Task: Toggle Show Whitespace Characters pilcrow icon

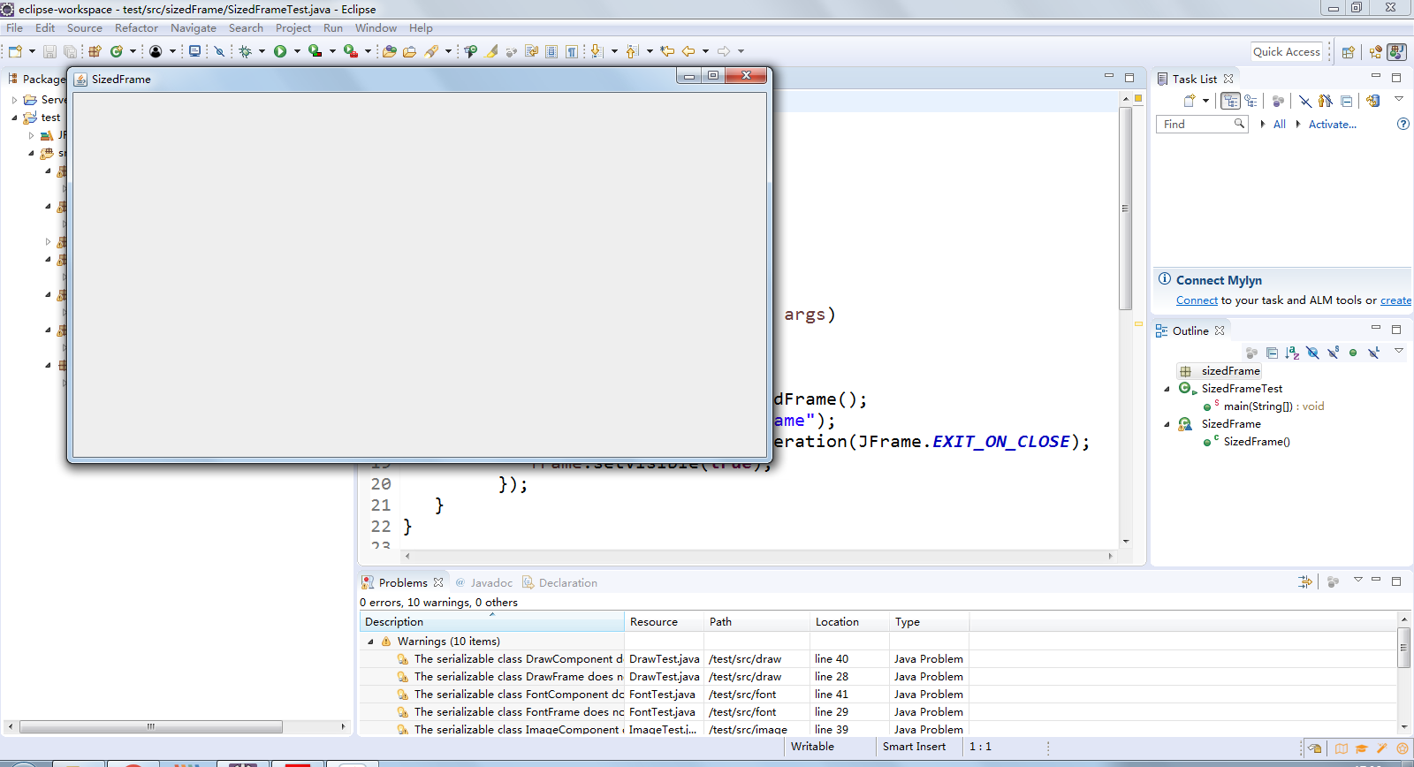Action: point(572,51)
